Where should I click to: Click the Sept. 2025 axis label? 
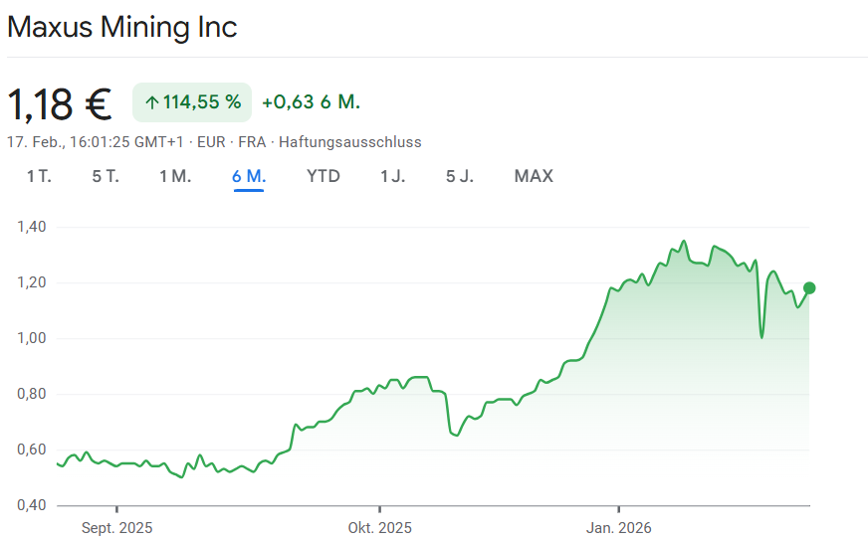pyautogui.click(x=116, y=527)
